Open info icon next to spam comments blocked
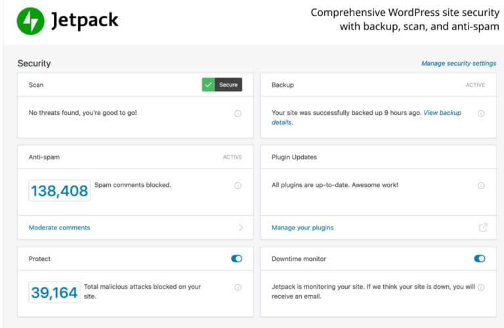Viewport: 504px width, 328px height. 238,186
